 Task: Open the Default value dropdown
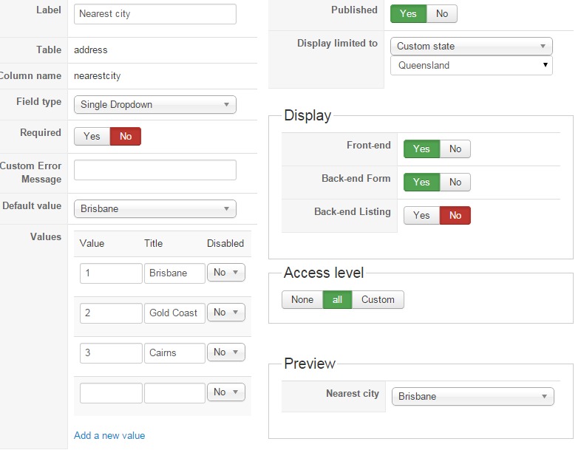click(155, 208)
